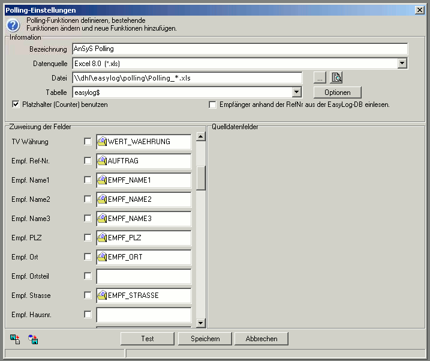Enable the Empfänger anhand der RefNr checkbox

[212, 105]
